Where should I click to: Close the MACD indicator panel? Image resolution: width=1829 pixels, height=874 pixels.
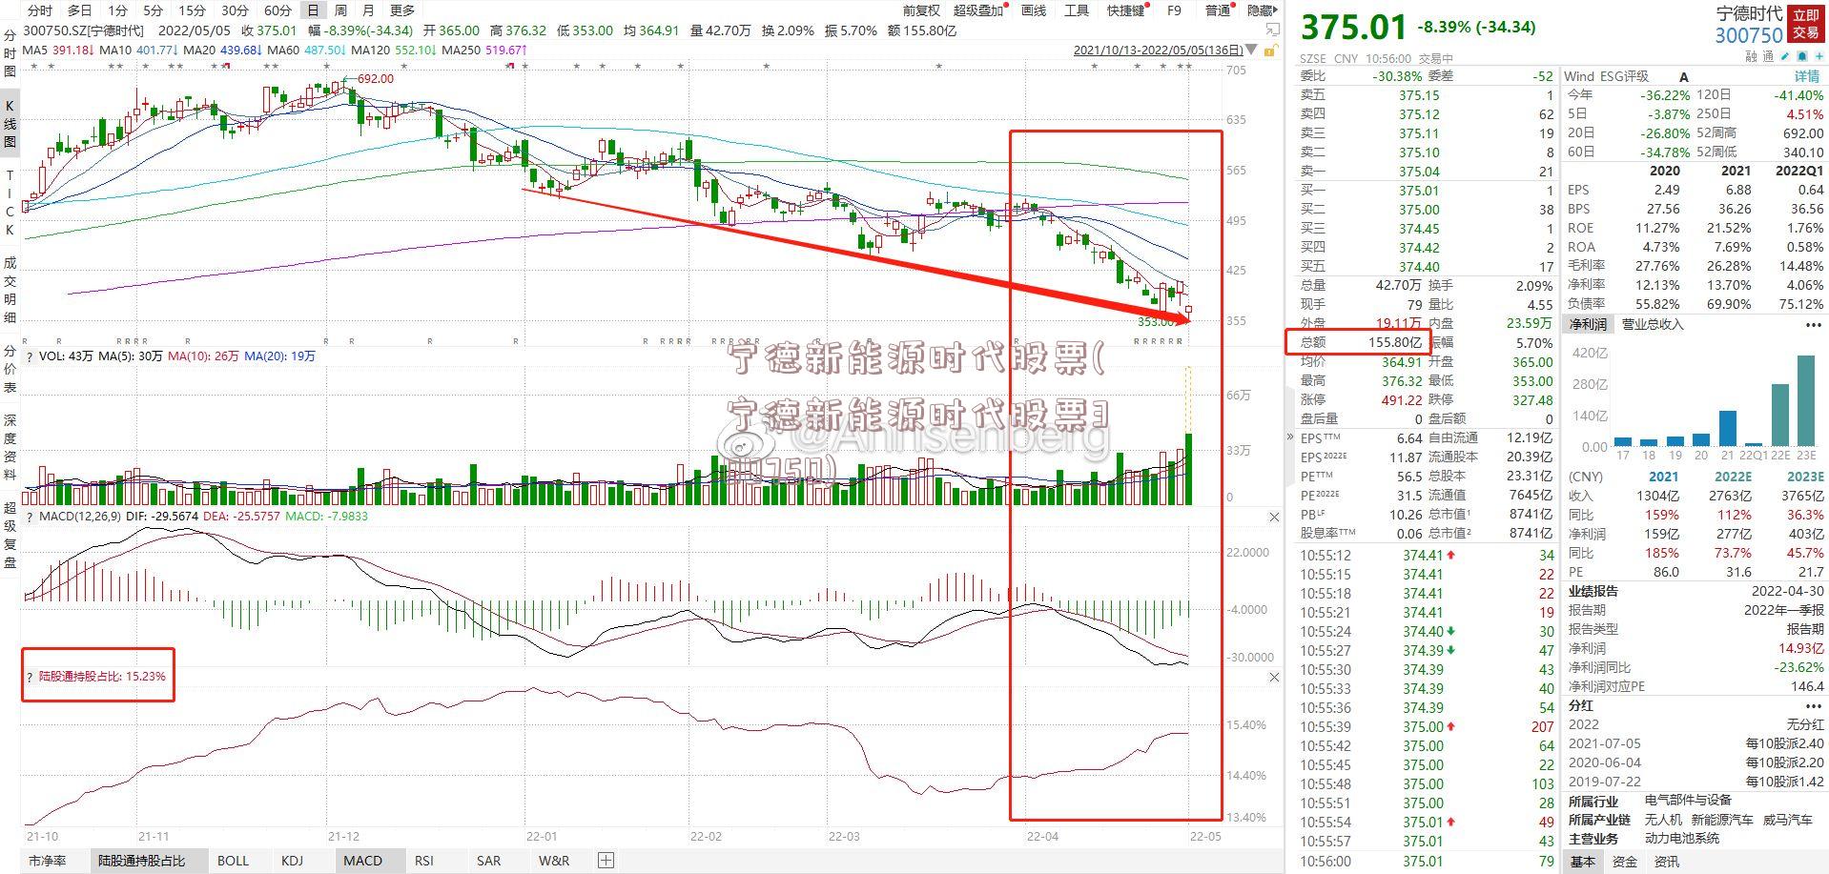tap(1274, 517)
